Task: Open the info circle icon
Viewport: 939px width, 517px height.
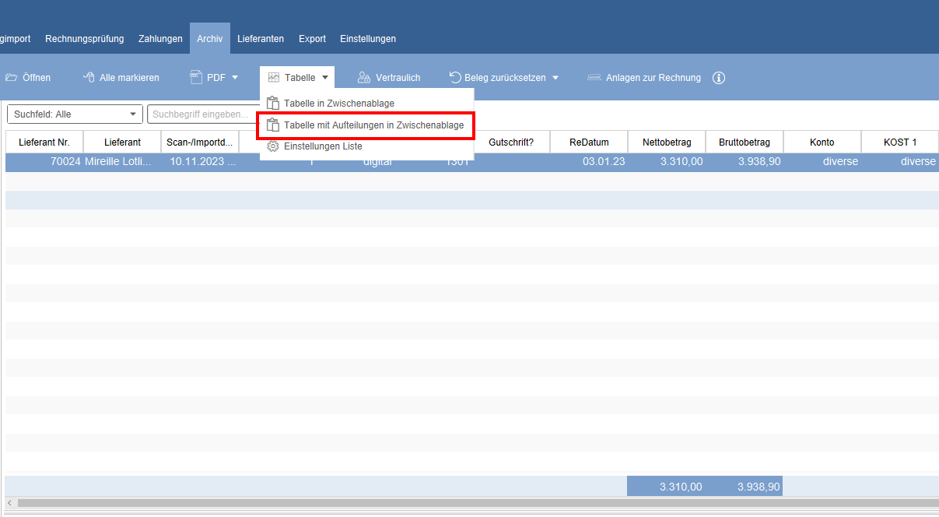Action: pyautogui.click(x=719, y=78)
